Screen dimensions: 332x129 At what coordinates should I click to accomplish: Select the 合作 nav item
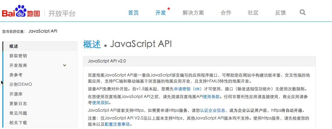tap(226, 13)
